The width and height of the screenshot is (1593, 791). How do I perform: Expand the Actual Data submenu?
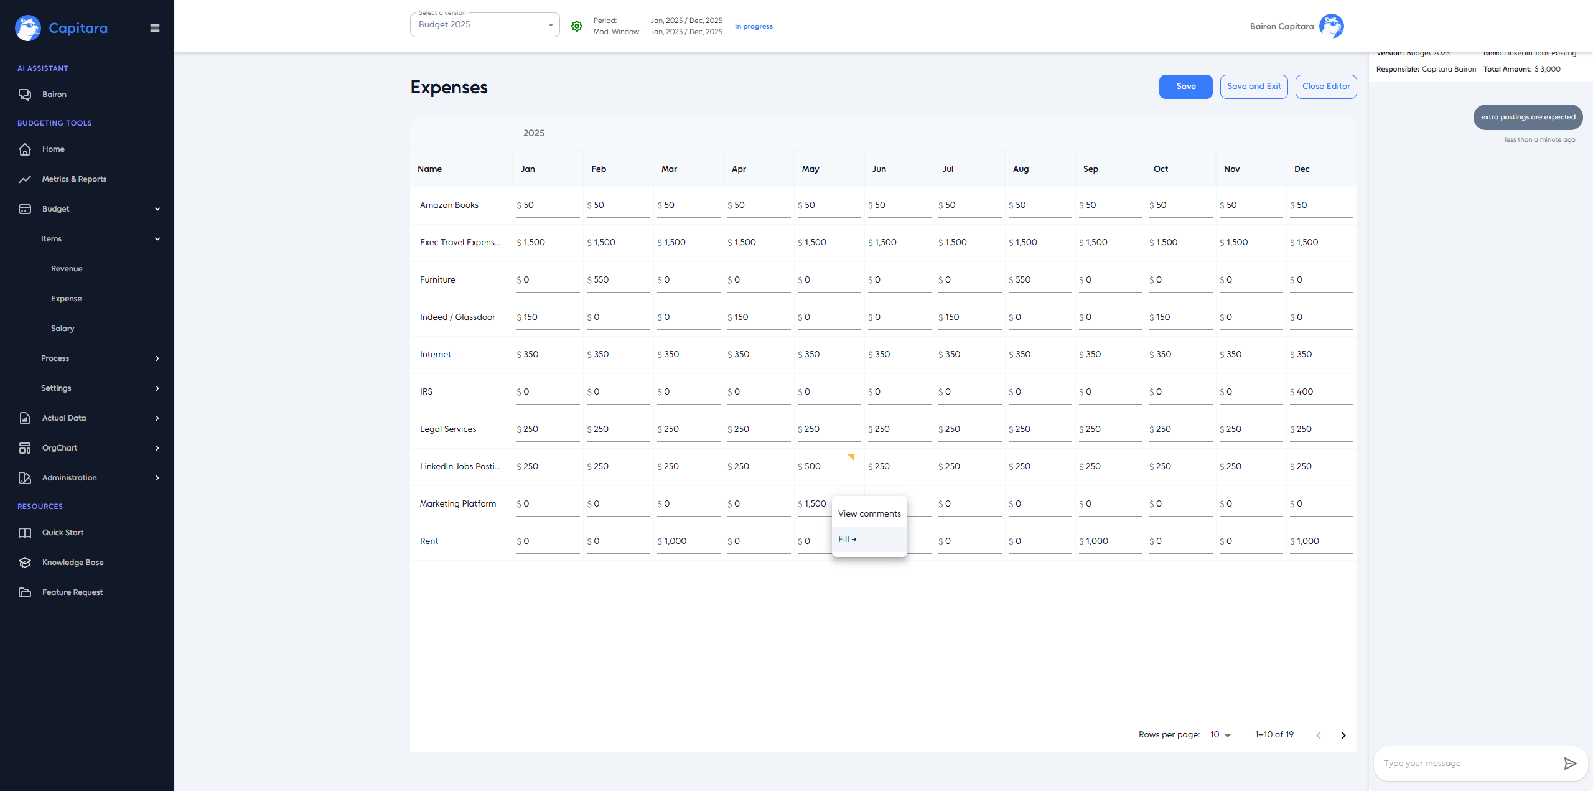[157, 418]
